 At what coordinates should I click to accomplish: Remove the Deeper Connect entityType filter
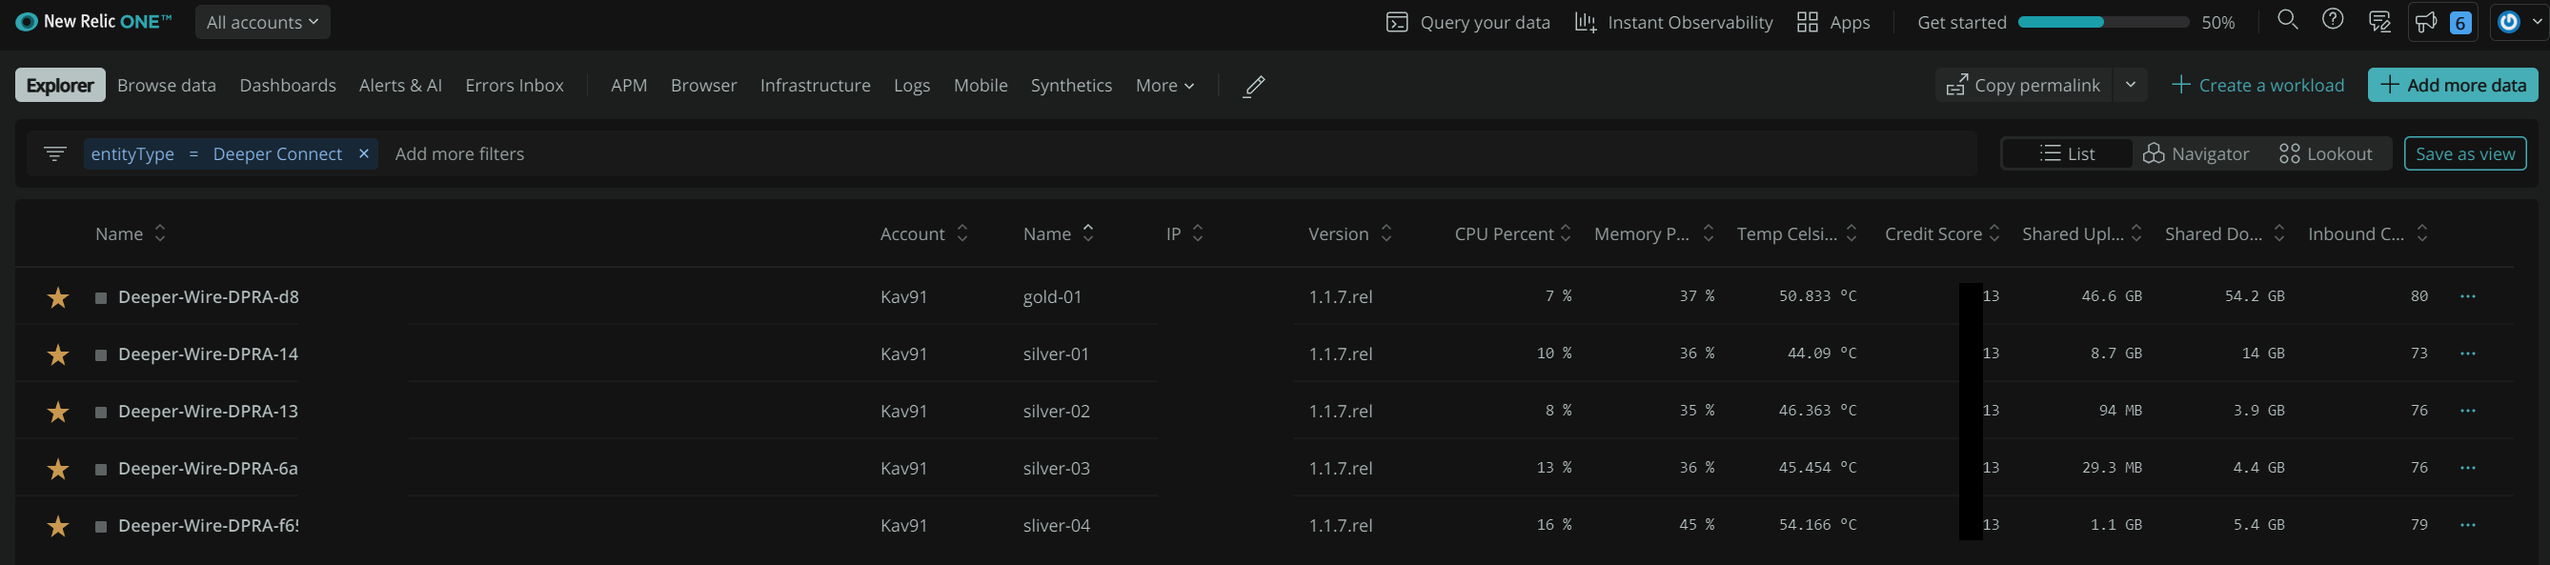(x=363, y=153)
